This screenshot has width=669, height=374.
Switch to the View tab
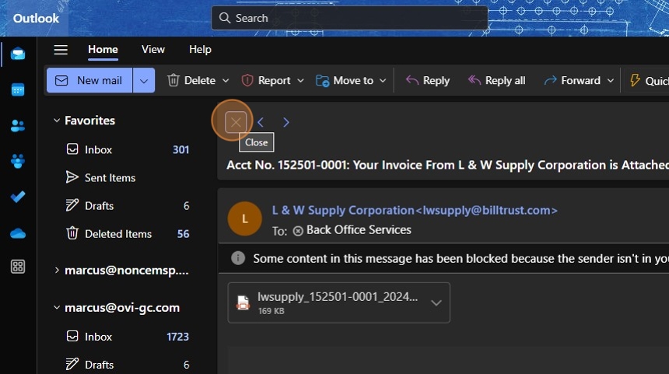coord(153,50)
